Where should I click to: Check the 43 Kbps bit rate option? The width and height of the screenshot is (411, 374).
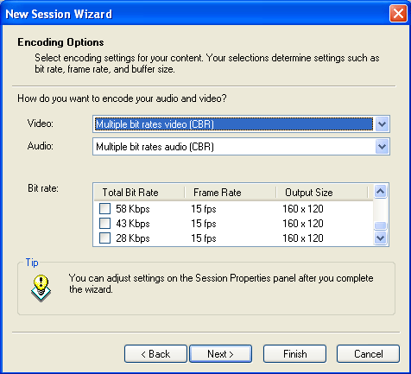[x=104, y=223]
